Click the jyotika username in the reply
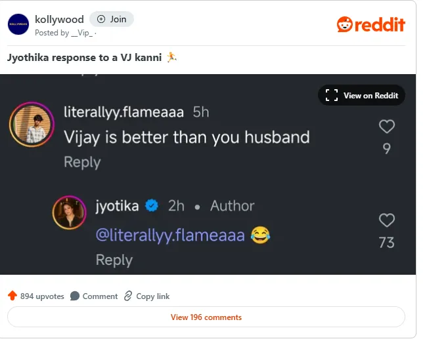The width and height of the screenshot is (427, 341). 117,206
